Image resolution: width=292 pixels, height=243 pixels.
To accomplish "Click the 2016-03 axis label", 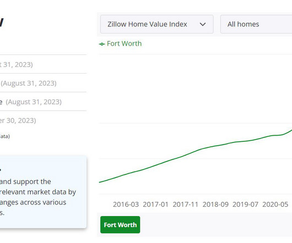I will click(x=126, y=205).
